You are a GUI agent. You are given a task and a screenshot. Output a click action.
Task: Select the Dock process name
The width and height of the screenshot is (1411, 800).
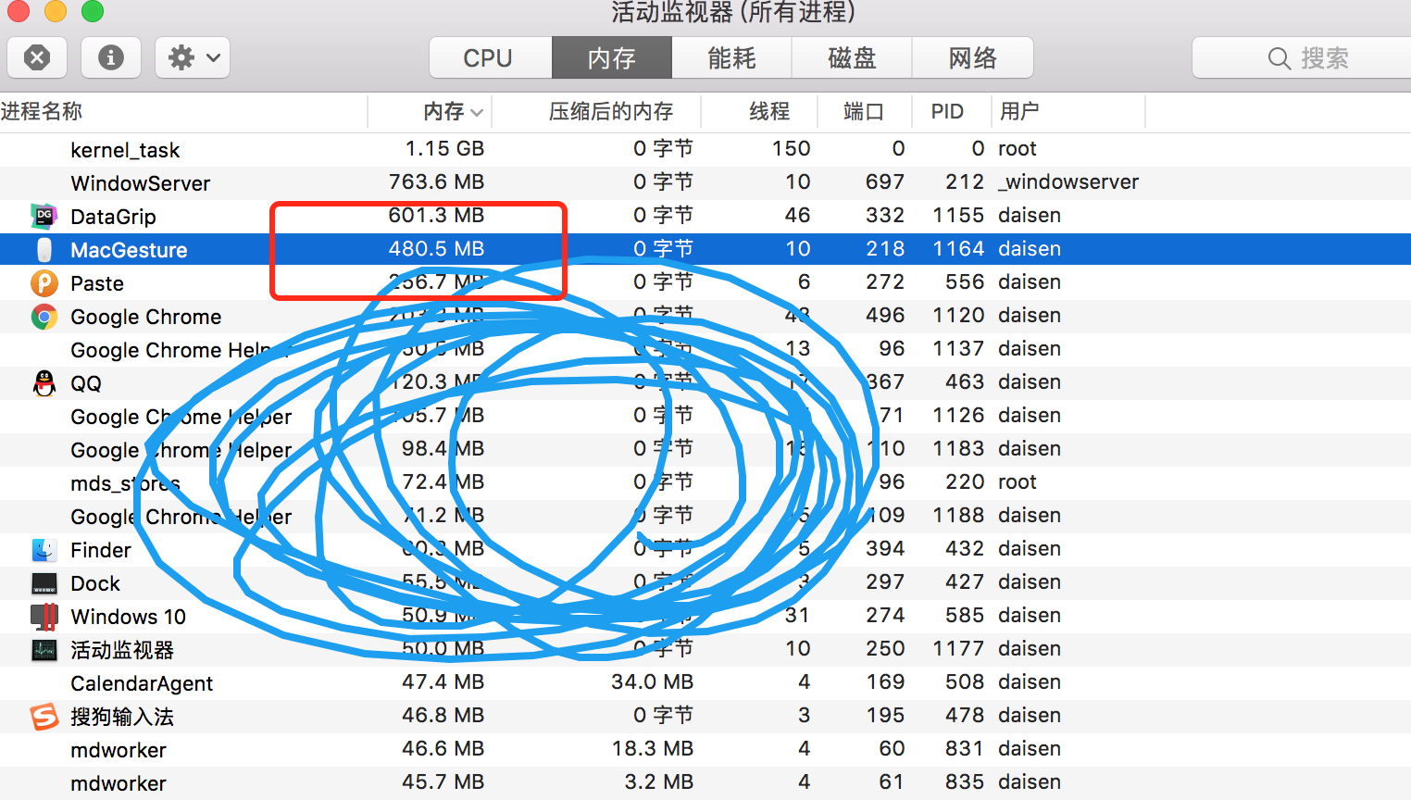[x=95, y=583]
